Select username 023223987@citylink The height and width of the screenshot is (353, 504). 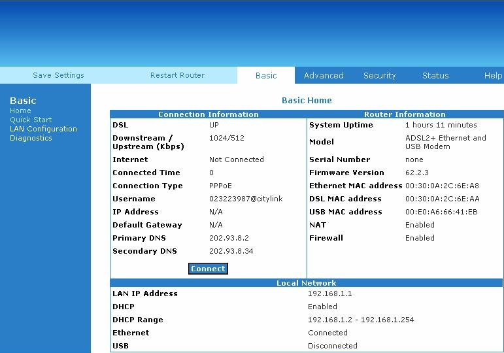(246, 199)
